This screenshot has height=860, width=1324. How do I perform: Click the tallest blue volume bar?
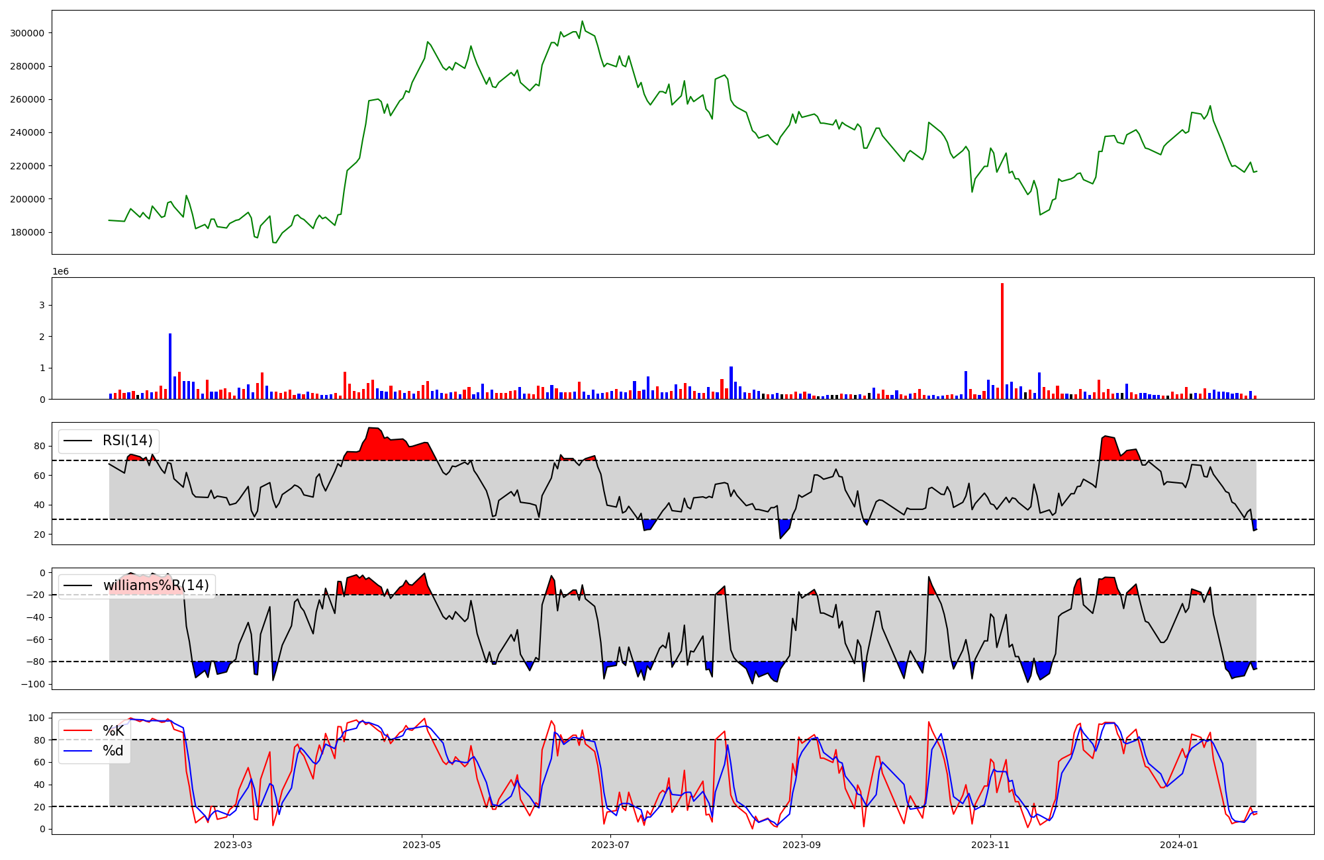click(170, 366)
